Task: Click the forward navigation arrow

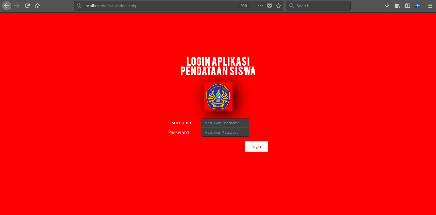Action: (17, 5)
